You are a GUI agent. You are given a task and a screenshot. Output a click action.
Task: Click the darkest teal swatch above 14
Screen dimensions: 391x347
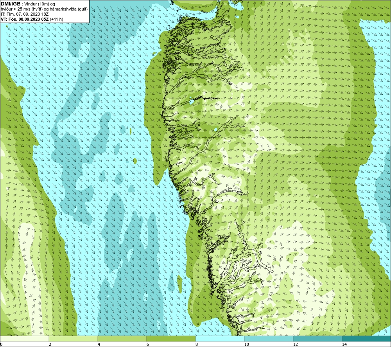coord(367,338)
